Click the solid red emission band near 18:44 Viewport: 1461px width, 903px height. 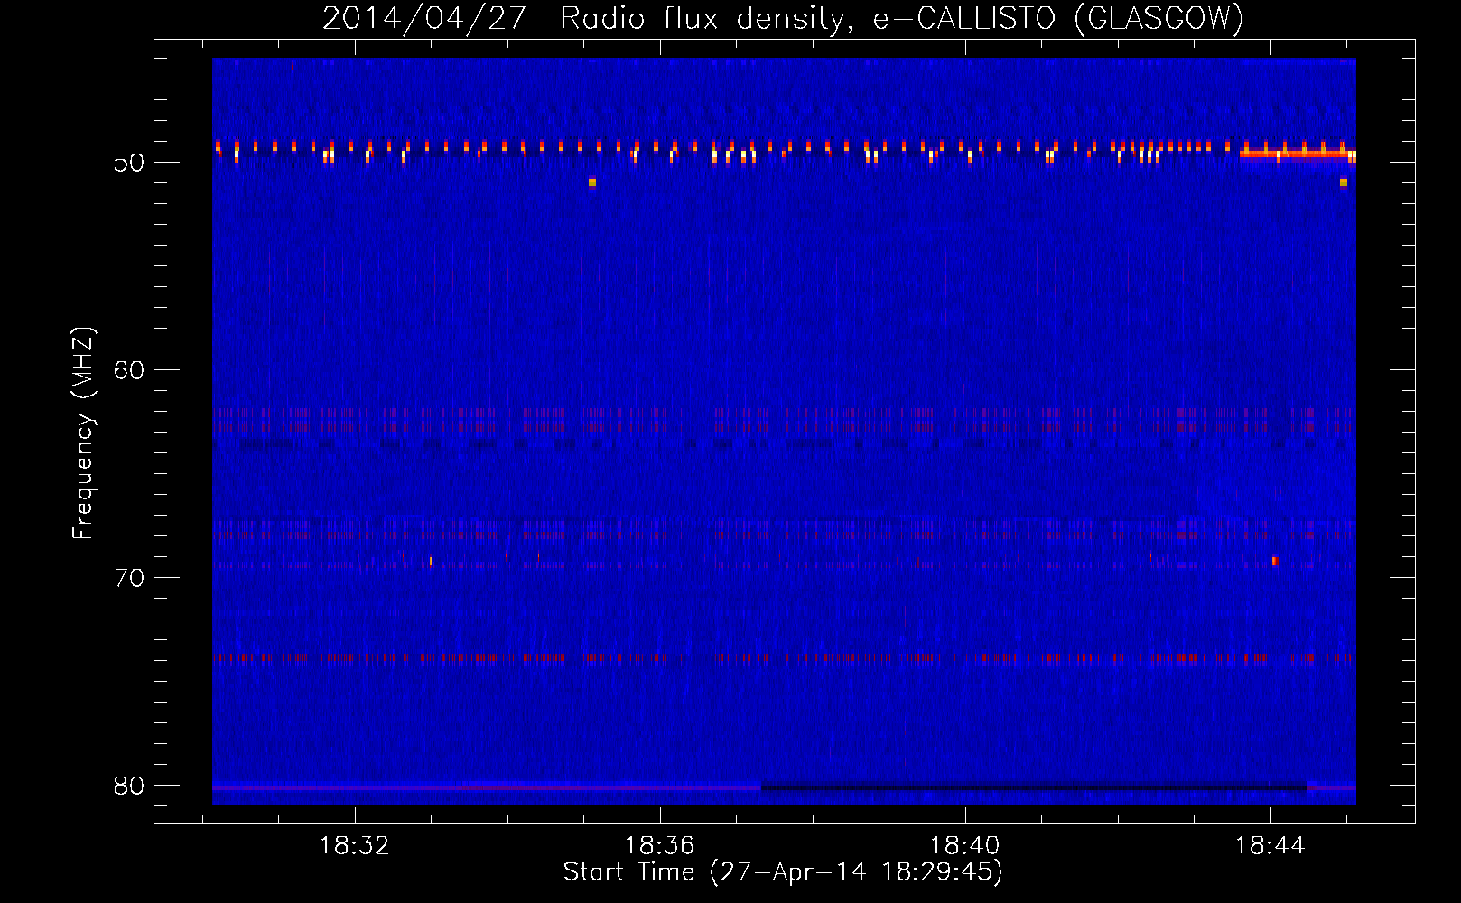tap(1298, 154)
